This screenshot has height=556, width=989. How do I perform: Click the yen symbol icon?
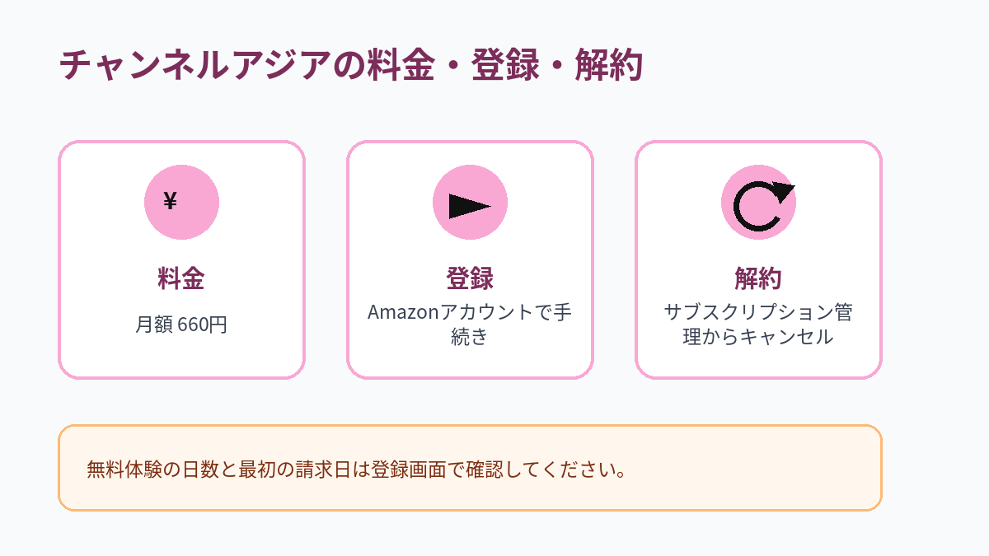pos(170,201)
